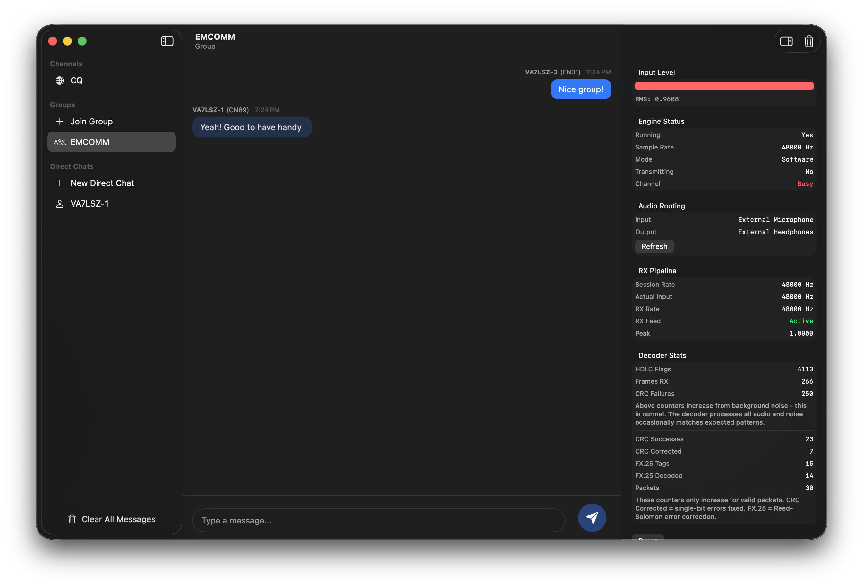
Task: Click the plus icon next to New Direct Chat
Action: coord(60,183)
